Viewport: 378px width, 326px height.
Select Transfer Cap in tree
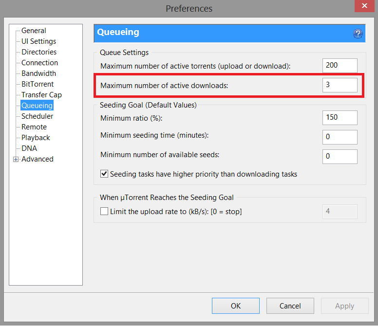click(x=41, y=95)
